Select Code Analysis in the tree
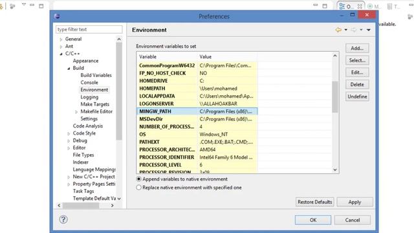414x233 pixels. click(88, 126)
